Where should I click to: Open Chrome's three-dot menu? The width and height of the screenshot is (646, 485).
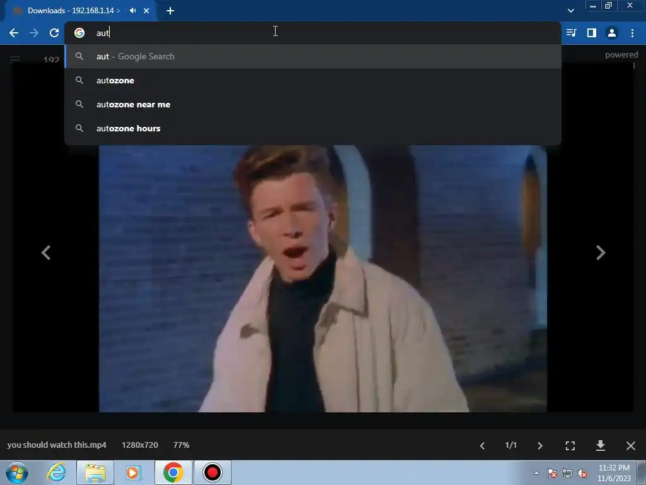click(632, 33)
